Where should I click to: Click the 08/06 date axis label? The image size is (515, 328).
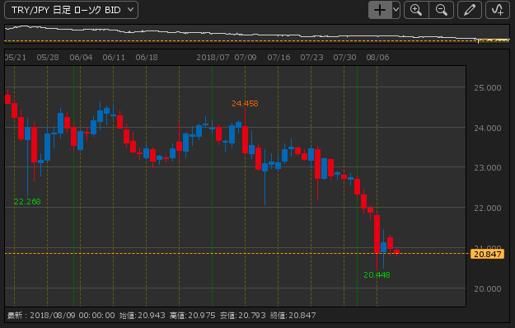point(377,58)
